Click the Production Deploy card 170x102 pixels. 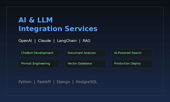point(132,64)
